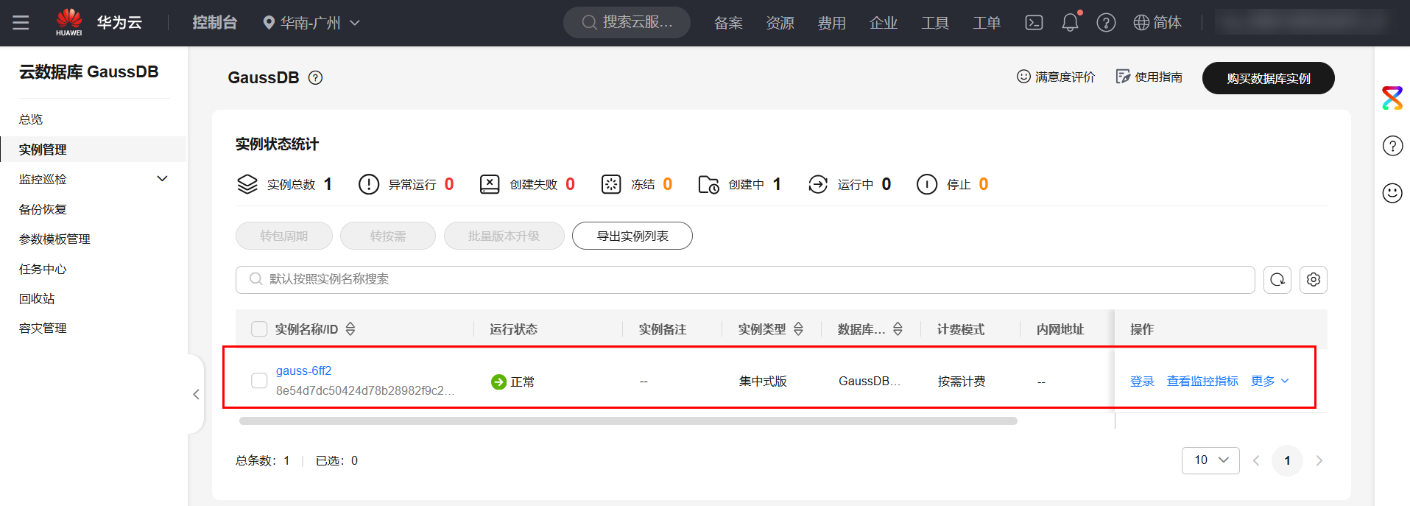Viewport: 1410px width, 506px height.
Task: Click the running status arrow icon
Action: [x=818, y=184]
